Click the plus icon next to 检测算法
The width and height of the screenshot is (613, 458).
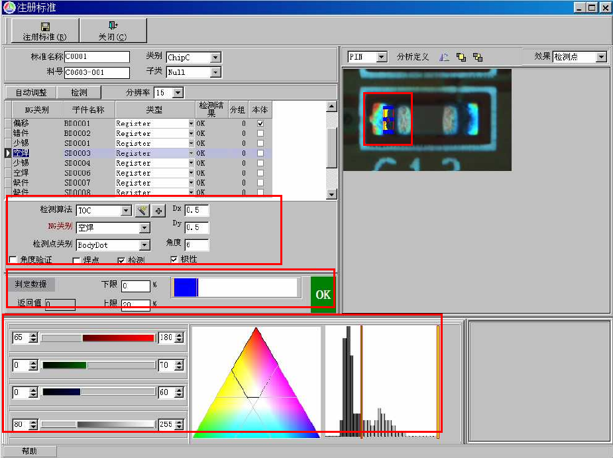158,211
